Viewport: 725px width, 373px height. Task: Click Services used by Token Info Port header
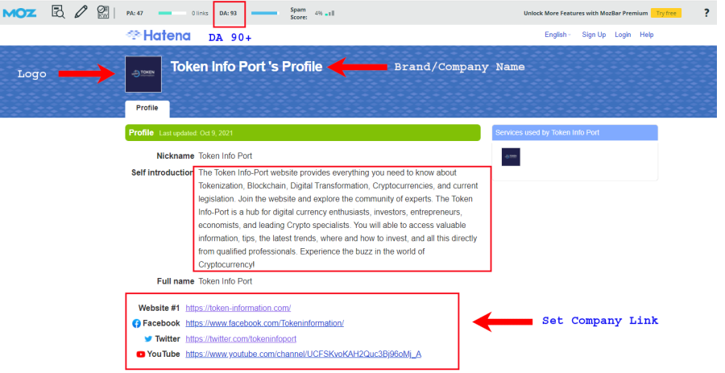574,133
